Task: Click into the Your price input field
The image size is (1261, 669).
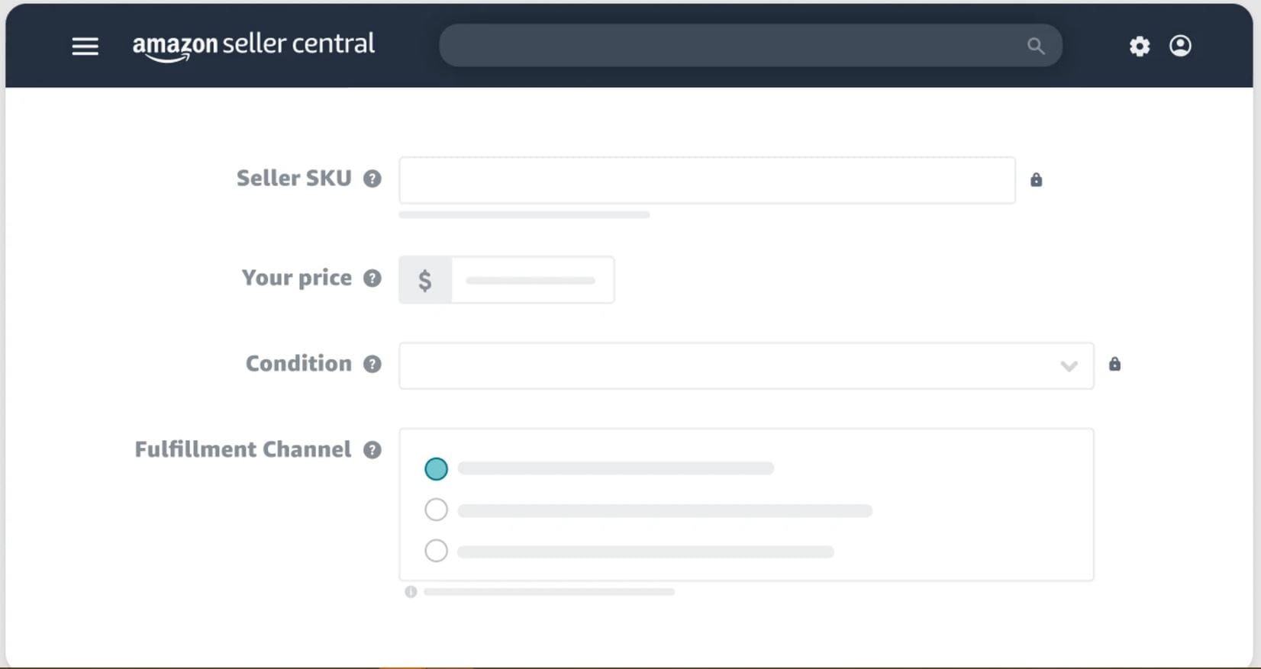Action: point(532,280)
